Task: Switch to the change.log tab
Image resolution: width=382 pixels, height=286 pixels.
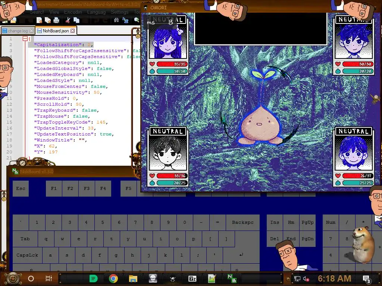Action: [x=18, y=31]
